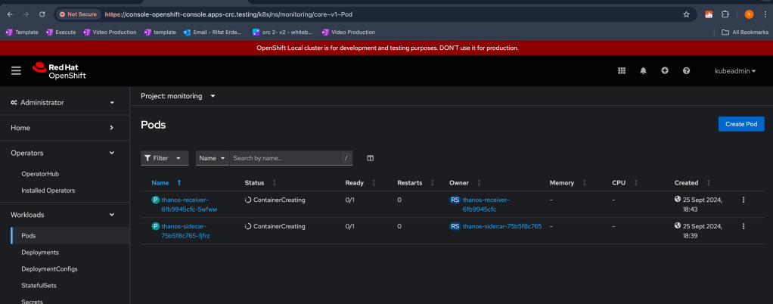773x304 pixels.
Task: Click ContainerCreating status of thanos-sidecar pod
Action: (275, 227)
